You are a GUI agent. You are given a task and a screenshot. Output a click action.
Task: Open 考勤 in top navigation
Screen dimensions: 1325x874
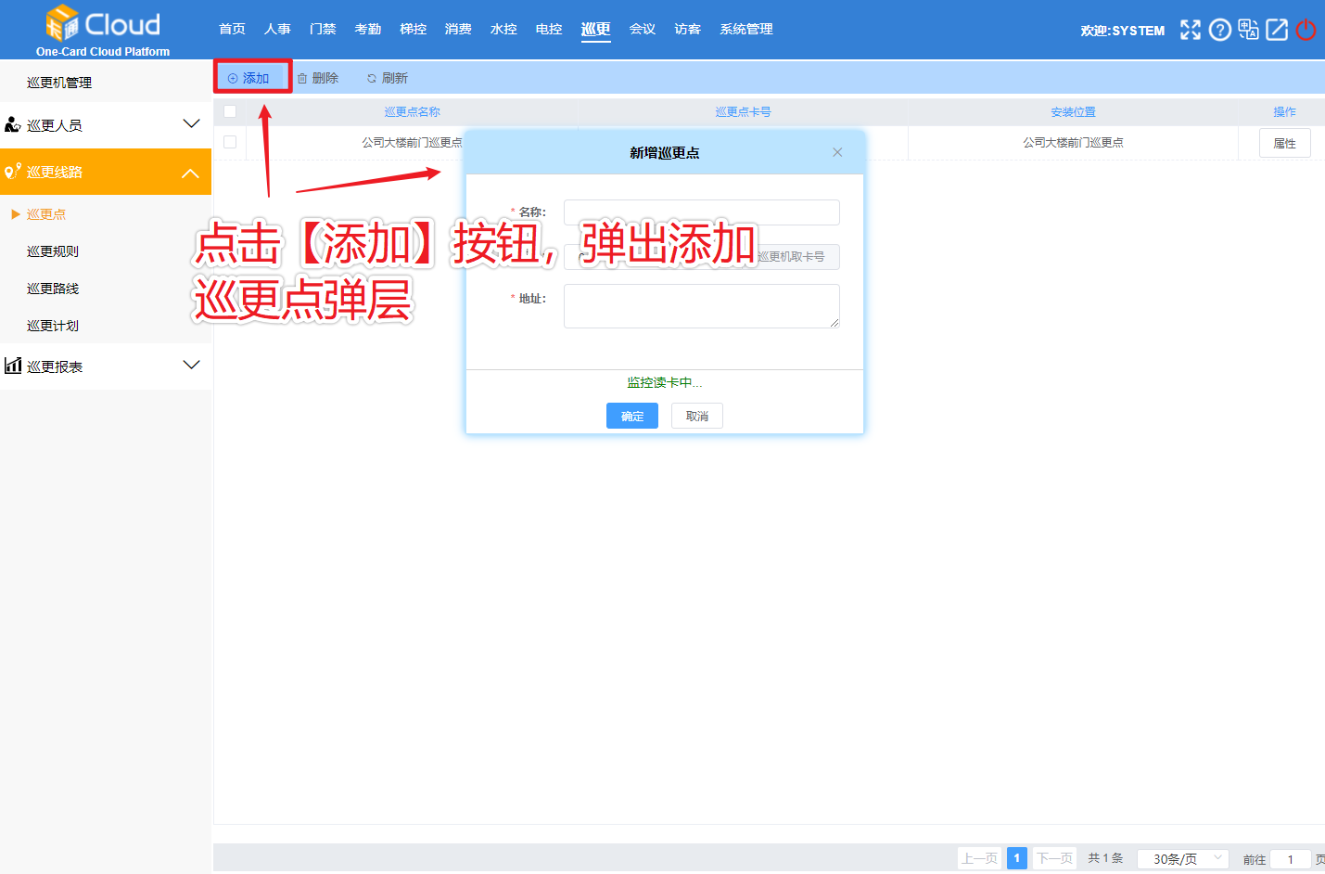(x=368, y=29)
